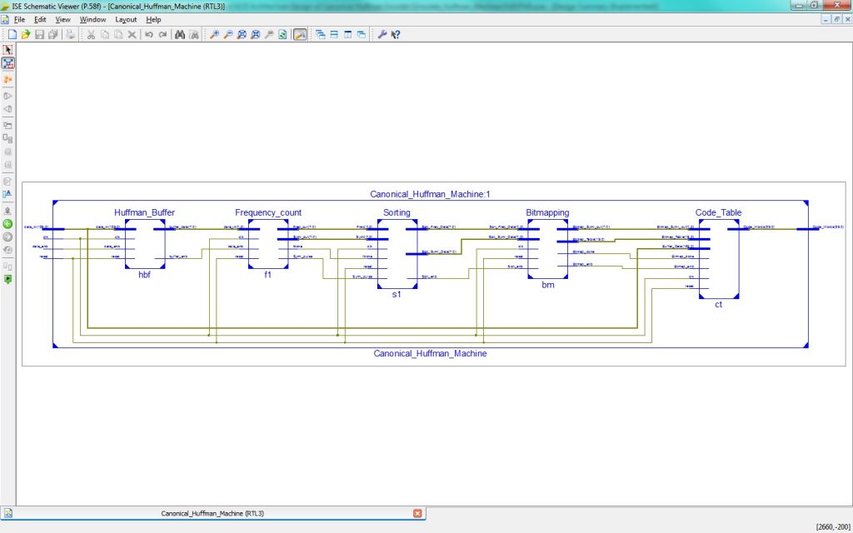Click the green back arrow in sidebar

(x=8, y=224)
